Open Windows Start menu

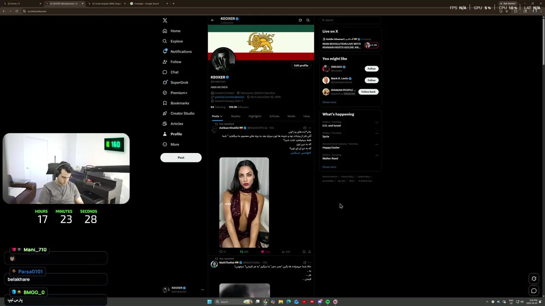click(x=209, y=302)
